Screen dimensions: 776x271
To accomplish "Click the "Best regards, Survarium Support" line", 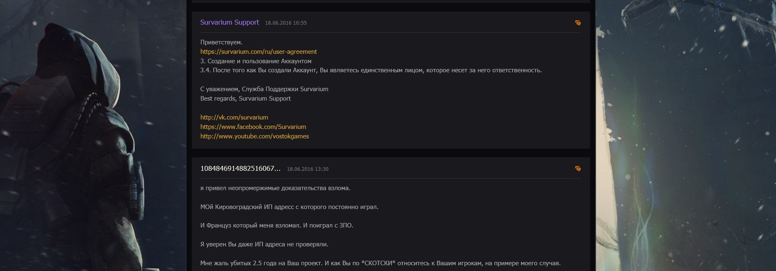I will pyautogui.click(x=245, y=99).
